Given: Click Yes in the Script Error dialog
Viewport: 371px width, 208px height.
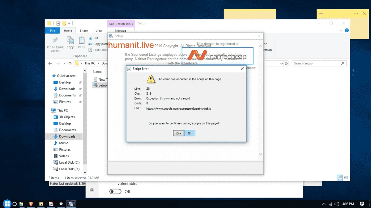Looking at the screenshot, I should (x=178, y=133).
